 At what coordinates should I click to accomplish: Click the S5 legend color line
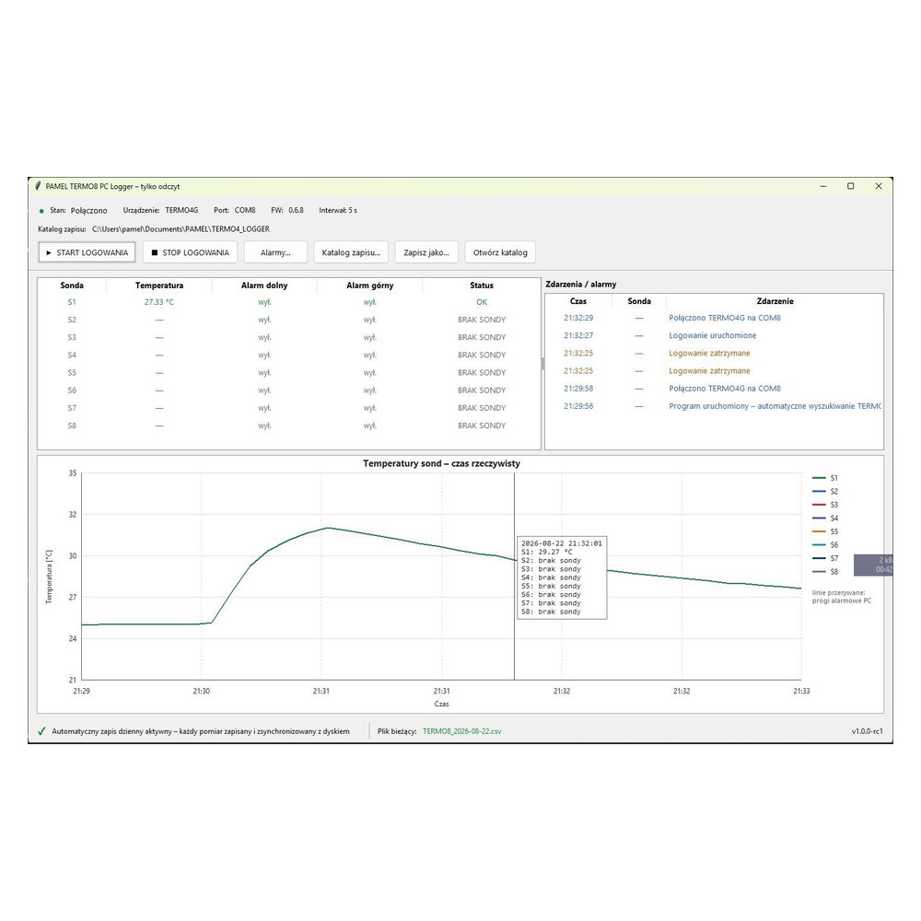tap(819, 531)
